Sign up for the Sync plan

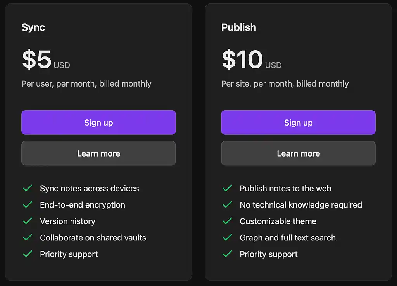[x=98, y=123]
